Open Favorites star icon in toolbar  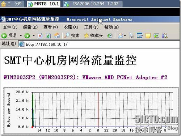[86, 35]
